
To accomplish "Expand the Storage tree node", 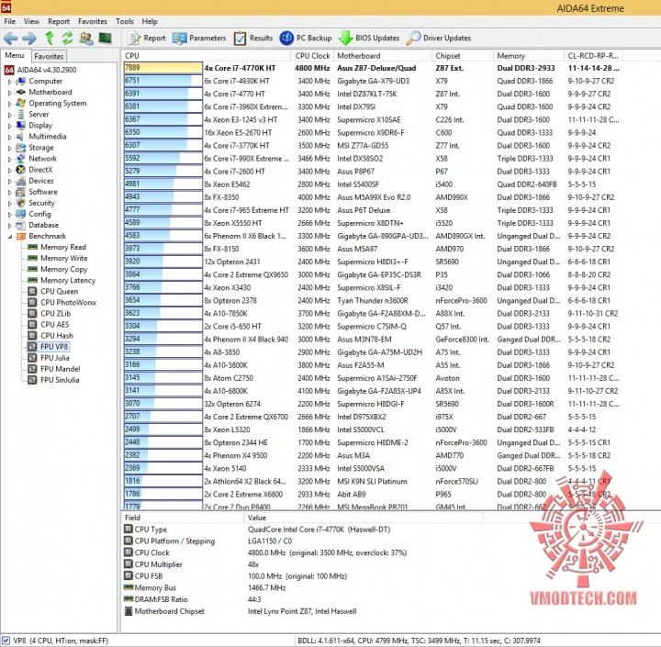I will pyautogui.click(x=10, y=148).
